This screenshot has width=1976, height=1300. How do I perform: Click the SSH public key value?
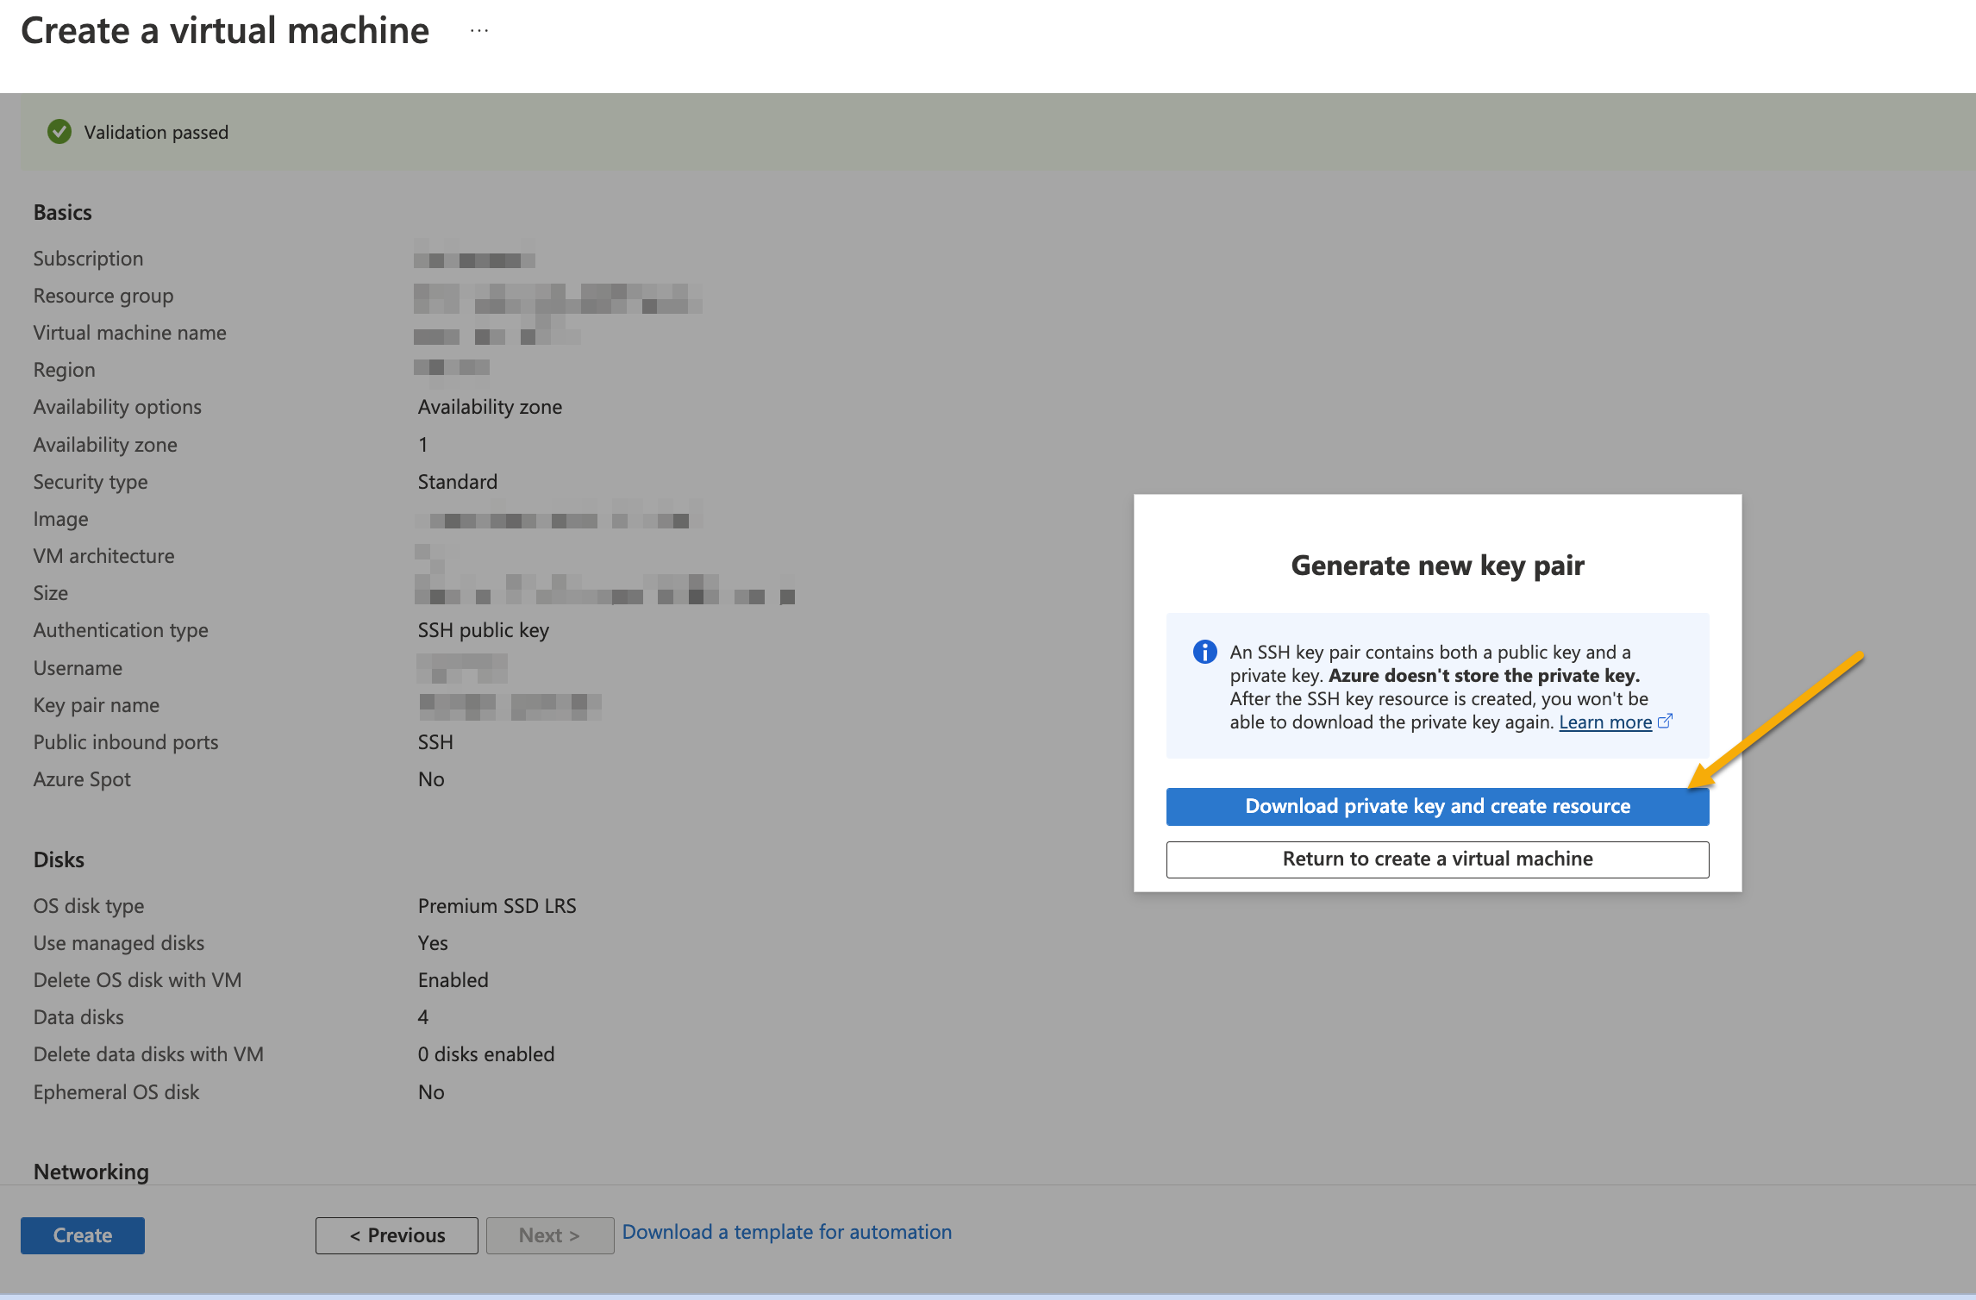click(484, 630)
